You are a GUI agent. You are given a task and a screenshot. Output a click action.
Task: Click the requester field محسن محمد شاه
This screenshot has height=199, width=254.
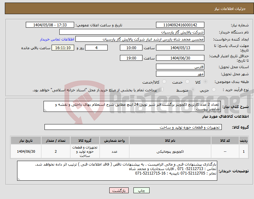(140, 39)
